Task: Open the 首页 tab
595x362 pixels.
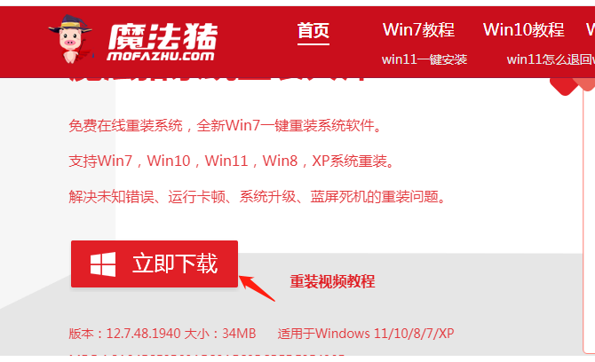Action: [x=313, y=30]
